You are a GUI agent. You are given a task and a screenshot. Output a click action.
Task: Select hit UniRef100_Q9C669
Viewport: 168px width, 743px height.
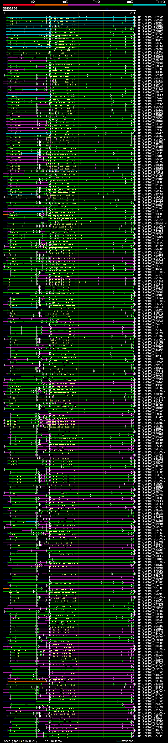(x=151, y=37)
